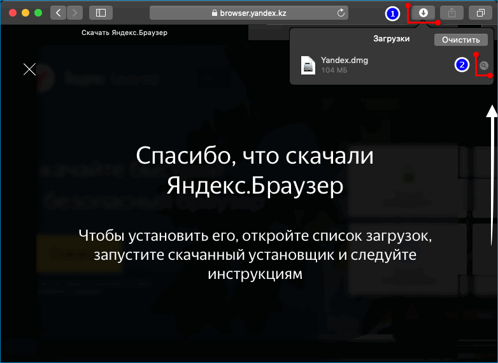Select the Yandex.dmg file name
The width and height of the screenshot is (498, 363).
[x=345, y=60]
